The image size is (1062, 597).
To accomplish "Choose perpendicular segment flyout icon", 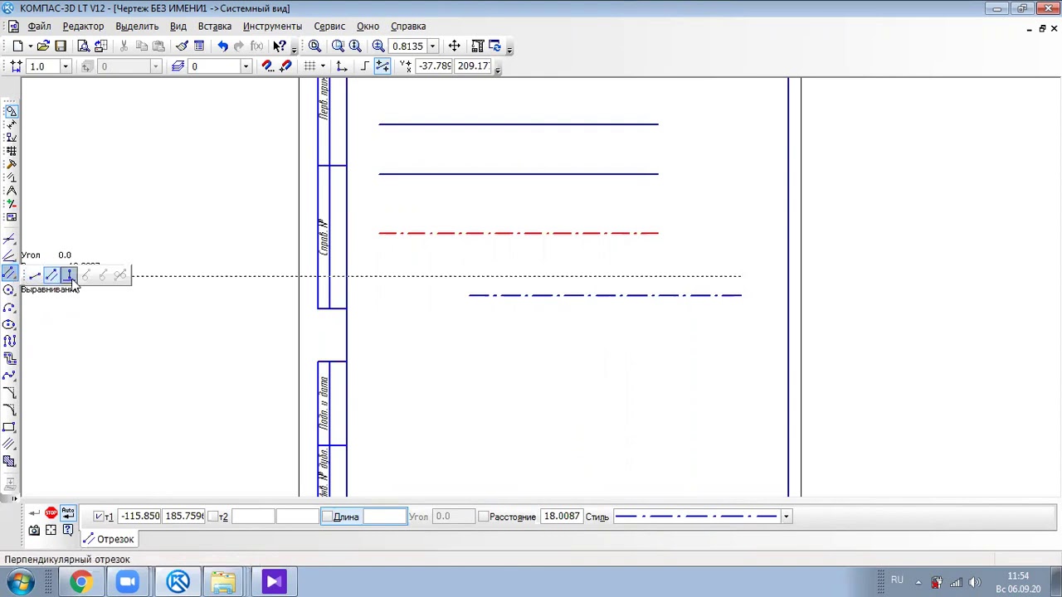I will pyautogui.click(x=69, y=274).
